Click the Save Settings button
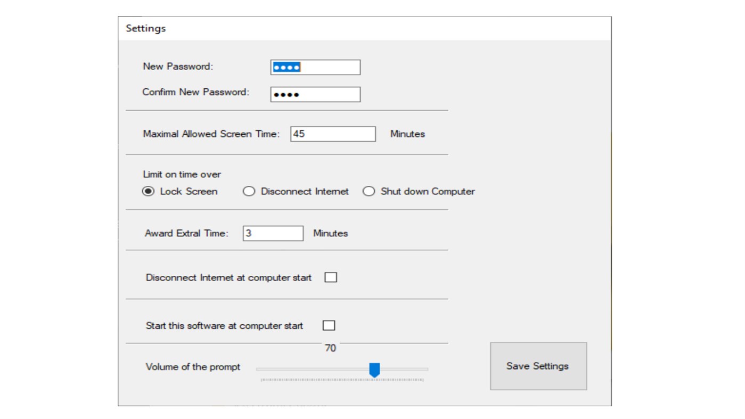The image size is (745, 419). coord(538,366)
